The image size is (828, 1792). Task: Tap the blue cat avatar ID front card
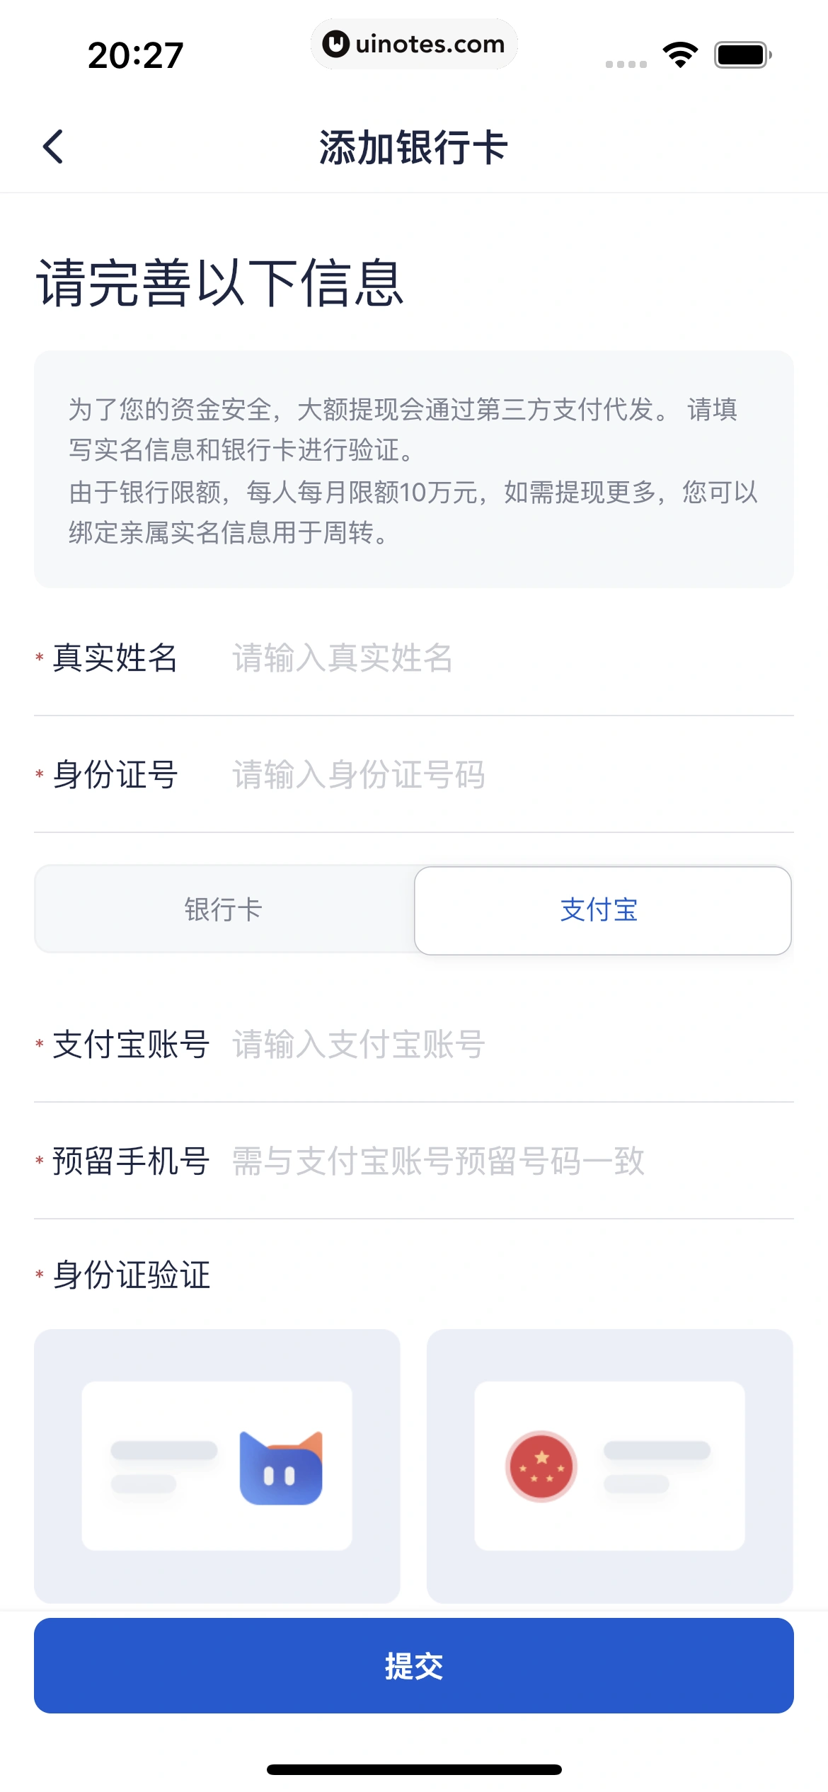coord(217,1465)
